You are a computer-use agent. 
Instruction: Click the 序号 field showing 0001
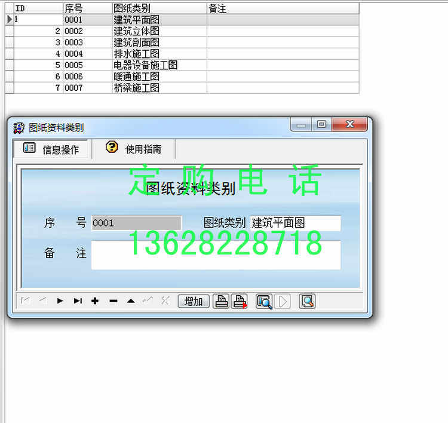tap(136, 223)
